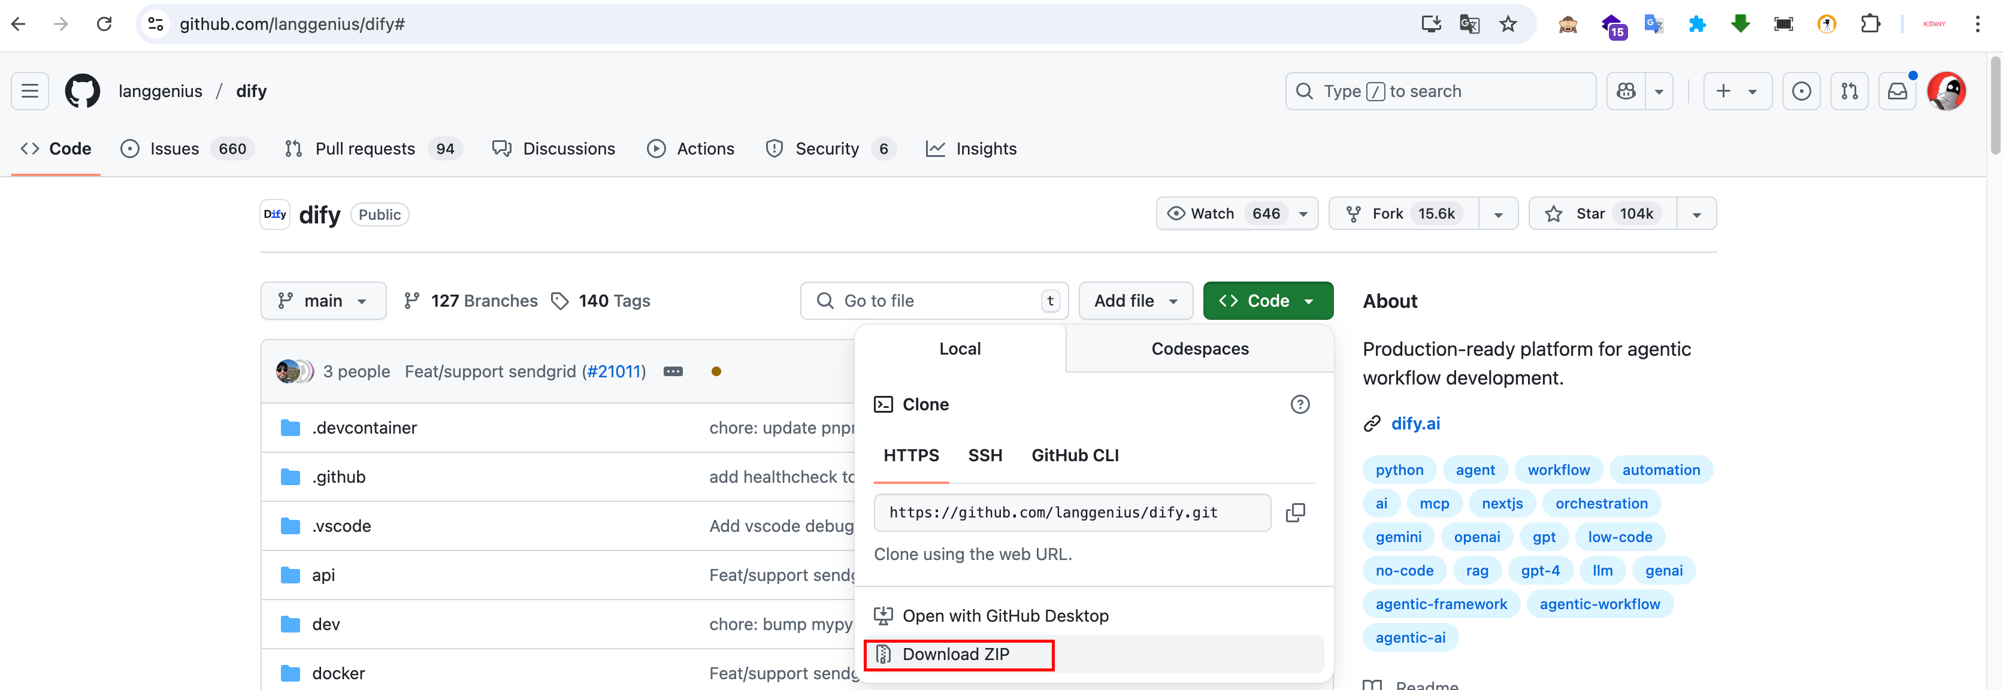Click the clone URL text field
Viewport: 2003px width, 690px height.
(x=1072, y=513)
